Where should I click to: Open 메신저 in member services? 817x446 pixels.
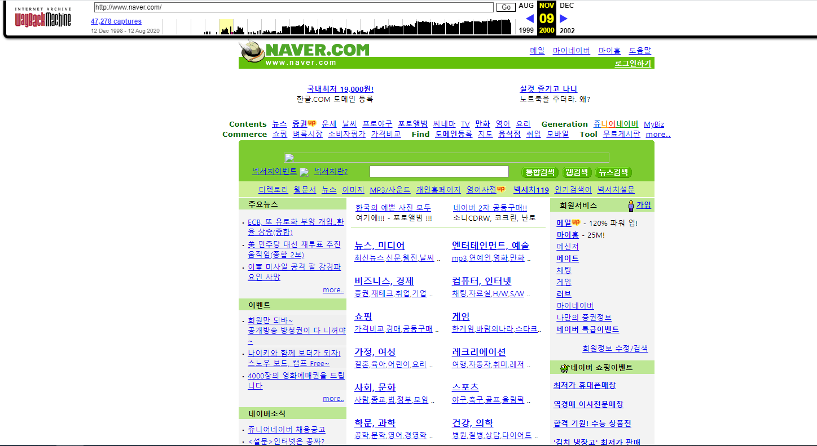coord(568,247)
